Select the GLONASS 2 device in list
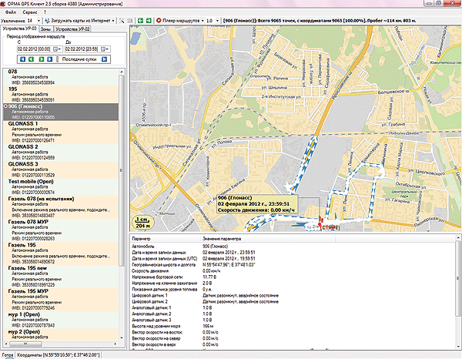 pos(22,146)
